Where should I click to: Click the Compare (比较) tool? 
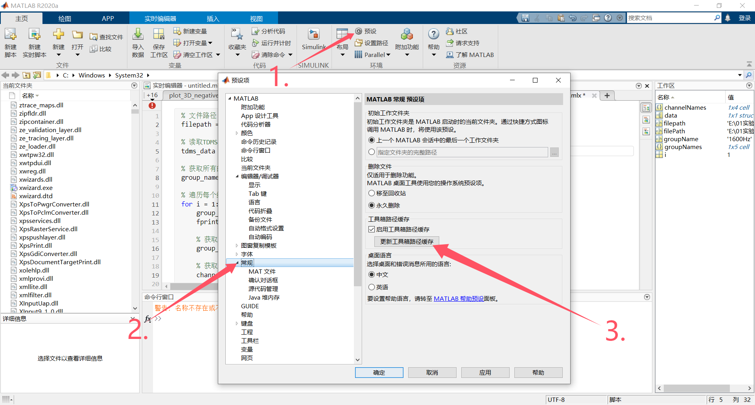coord(101,49)
